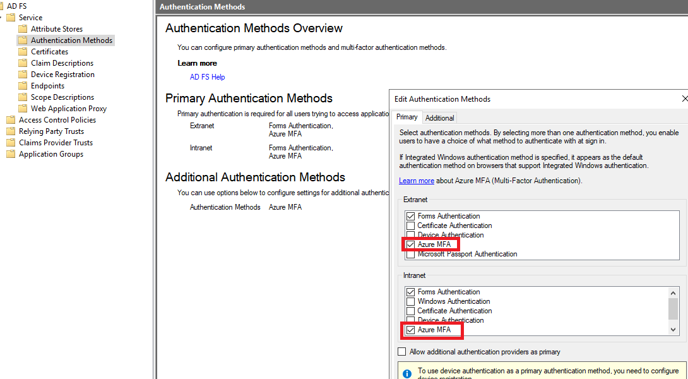The height and width of the screenshot is (379, 688).
Task: Click the Claims Provider Trusts folder icon
Action: [x=11, y=143]
